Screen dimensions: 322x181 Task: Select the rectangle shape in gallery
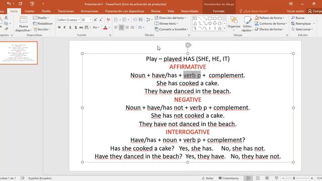pyautogui.click(x=210, y=19)
